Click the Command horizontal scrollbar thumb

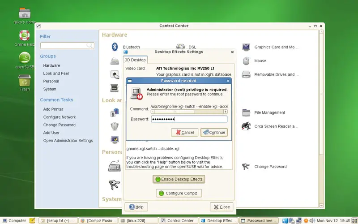pos(175,112)
